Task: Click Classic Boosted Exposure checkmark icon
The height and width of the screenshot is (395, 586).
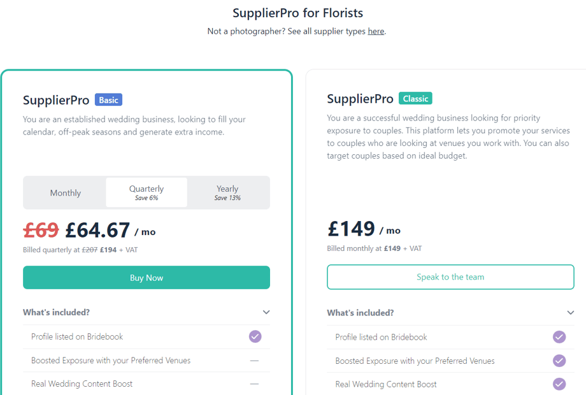Action: pyautogui.click(x=559, y=361)
